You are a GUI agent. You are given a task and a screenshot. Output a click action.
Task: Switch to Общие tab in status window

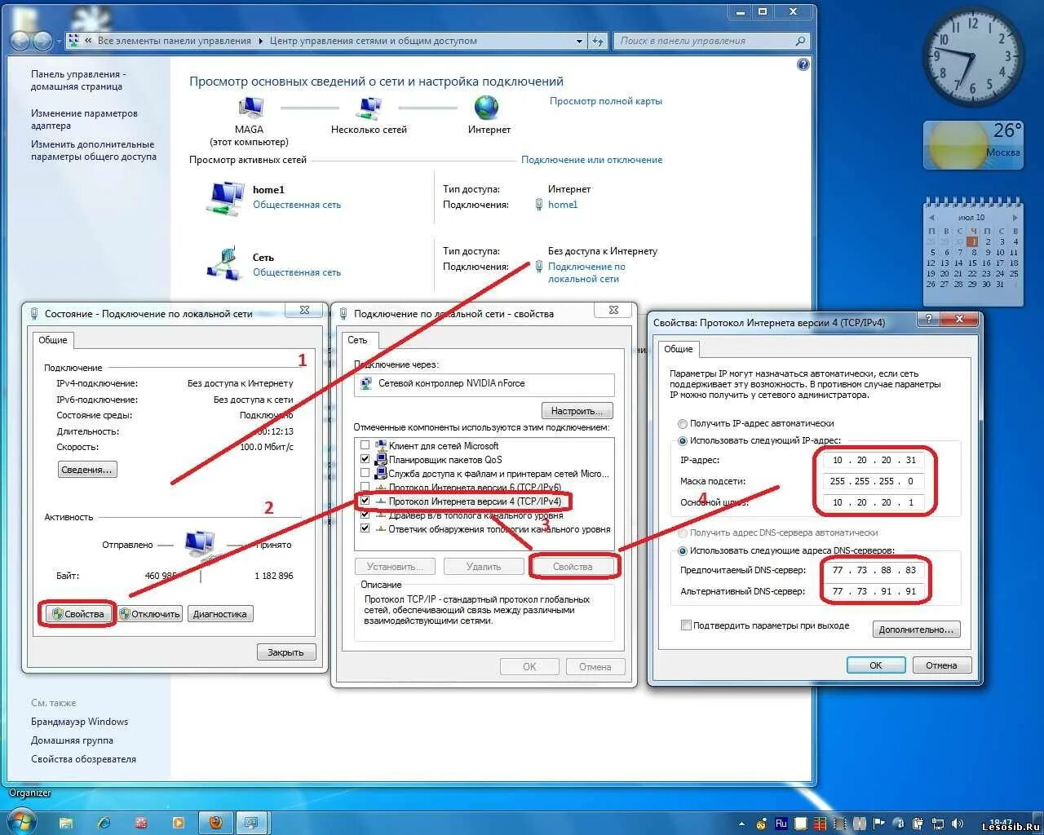(x=53, y=340)
